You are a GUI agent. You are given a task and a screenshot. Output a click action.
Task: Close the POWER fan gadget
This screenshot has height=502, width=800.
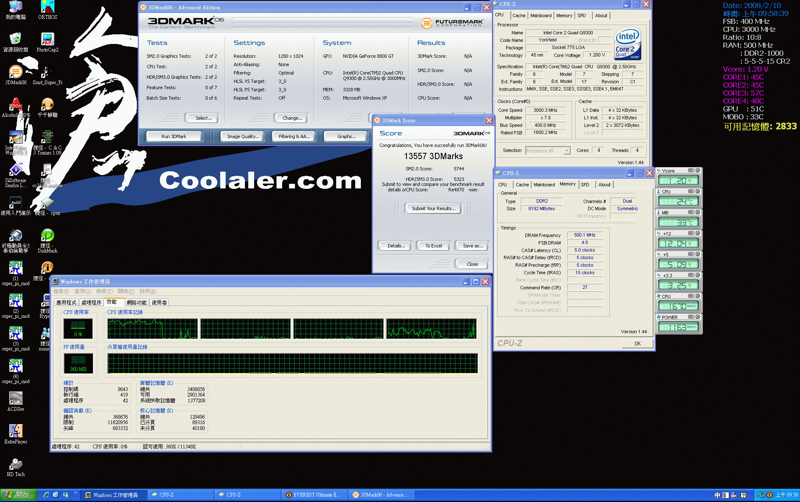coord(698,317)
